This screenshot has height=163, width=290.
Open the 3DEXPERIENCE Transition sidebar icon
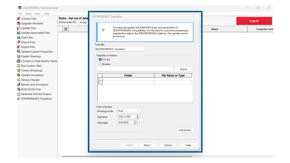click(x=19, y=99)
